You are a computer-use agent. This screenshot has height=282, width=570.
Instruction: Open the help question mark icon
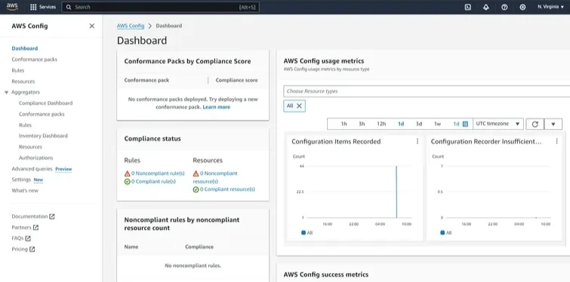[x=504, y=7]
